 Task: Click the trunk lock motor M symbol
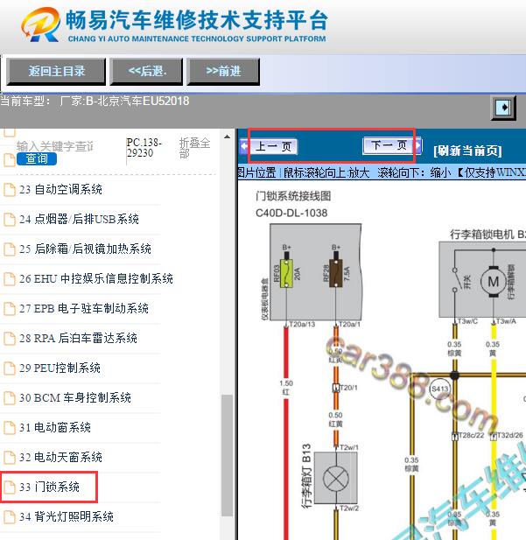(494, 282)
